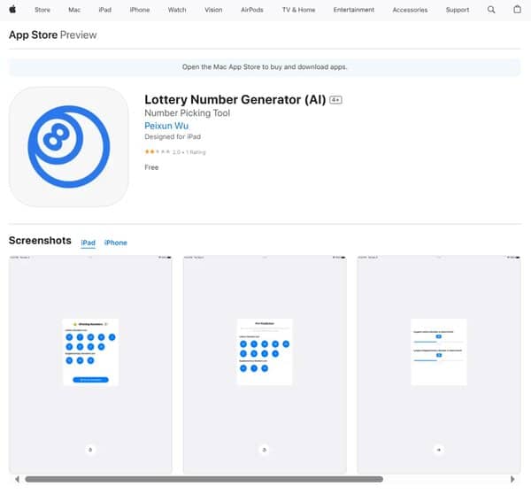Open the Support menu

coord(458,10)
